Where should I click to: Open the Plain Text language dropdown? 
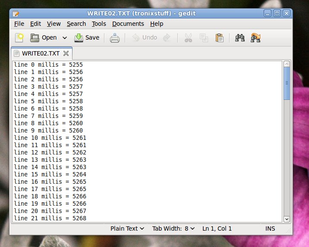click(x=127, y=228)
